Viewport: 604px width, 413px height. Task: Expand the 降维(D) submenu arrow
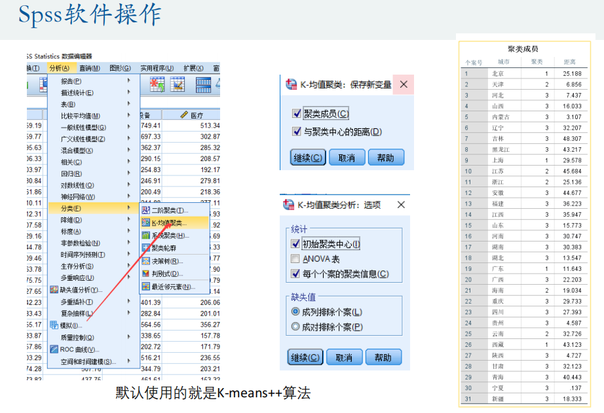pos(128,219)
